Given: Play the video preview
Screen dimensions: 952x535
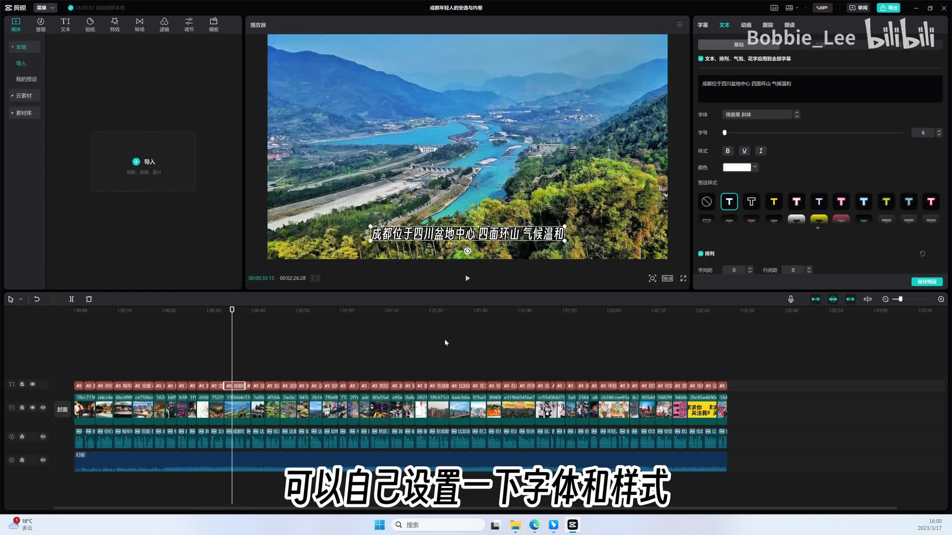Looking at the screenshot, I should pos(467,278).
